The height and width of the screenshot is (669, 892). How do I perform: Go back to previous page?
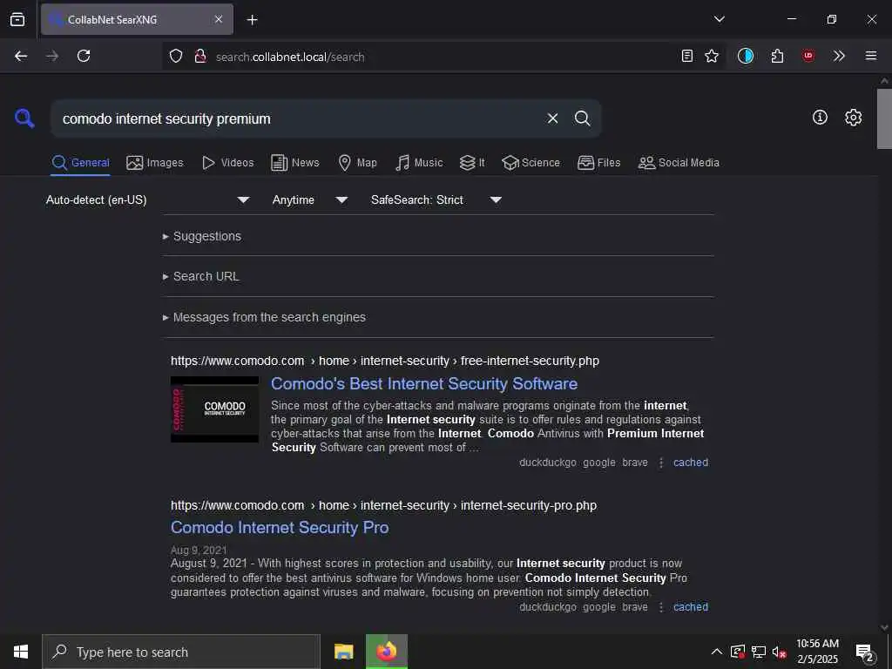point(21,56)
